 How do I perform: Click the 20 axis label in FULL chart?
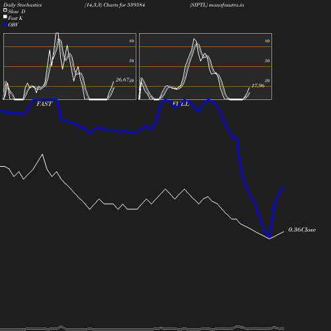(267, 81)
